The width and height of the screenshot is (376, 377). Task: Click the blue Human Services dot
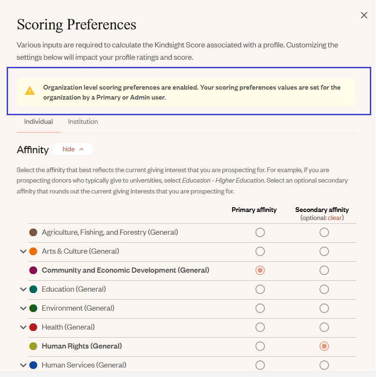point(33,365)
